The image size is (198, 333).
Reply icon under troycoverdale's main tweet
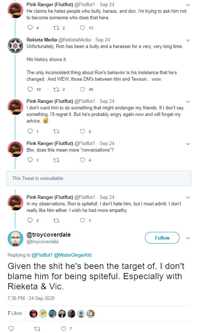(11, 329)
